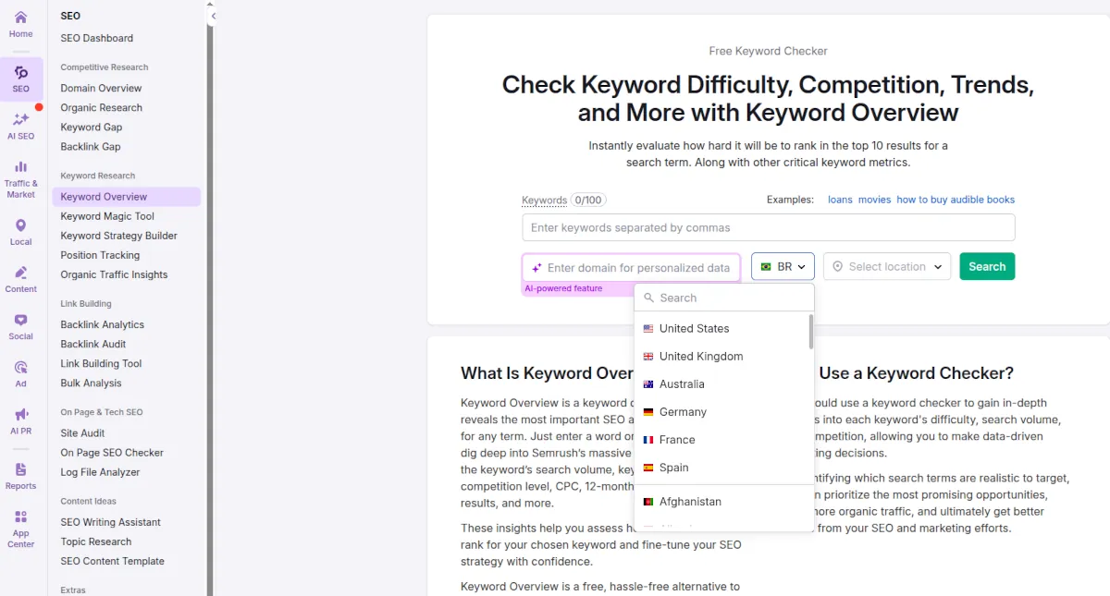Go to the Local pin icon
The image size is (1110, 596).
click(20, 231)
